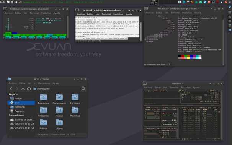Open the Público folder icon
Screen dimensions: 232x145
coord(43,123)
